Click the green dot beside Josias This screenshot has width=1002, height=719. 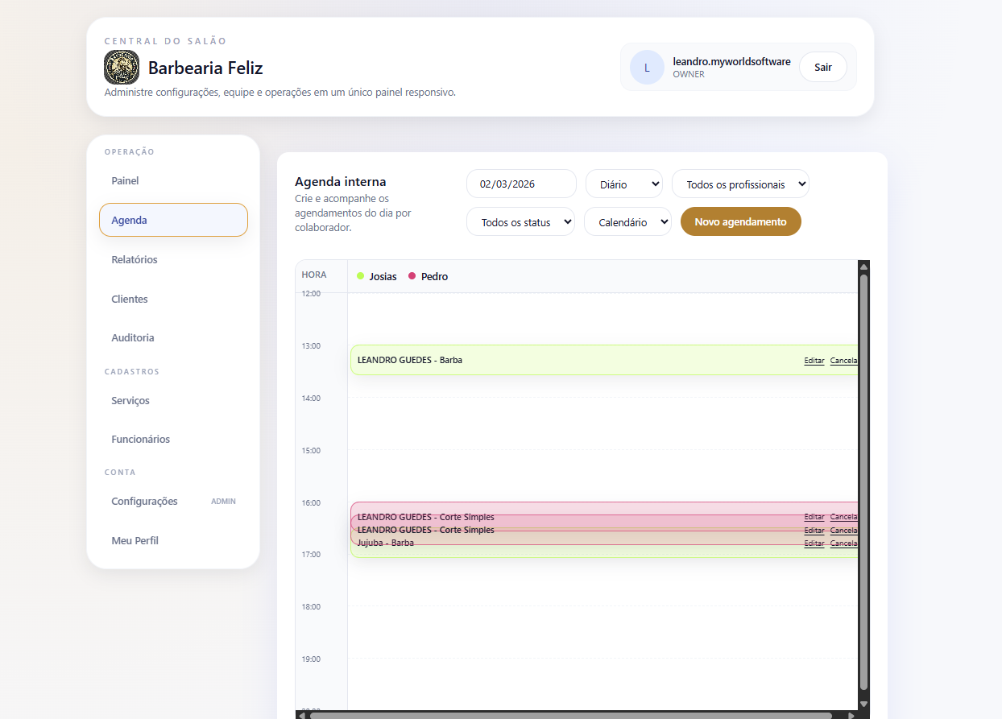(361, 276)
